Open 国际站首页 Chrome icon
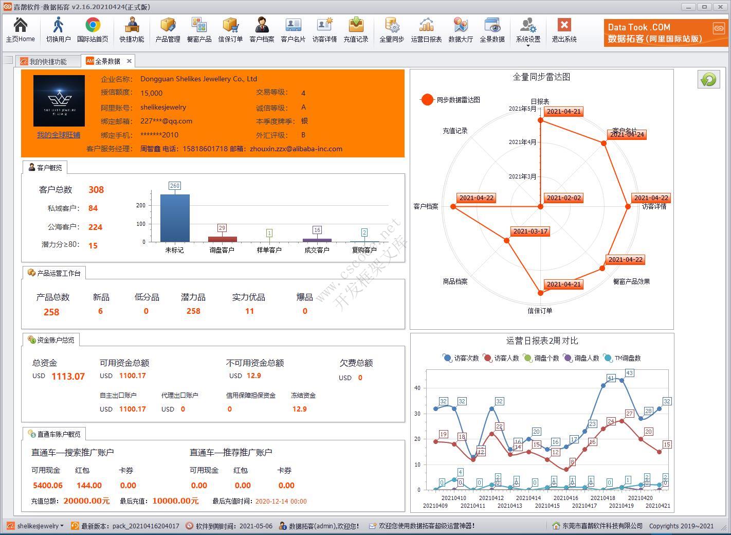Image resolution: width=731 pixels, height=535 pixels. pos(93,30)
